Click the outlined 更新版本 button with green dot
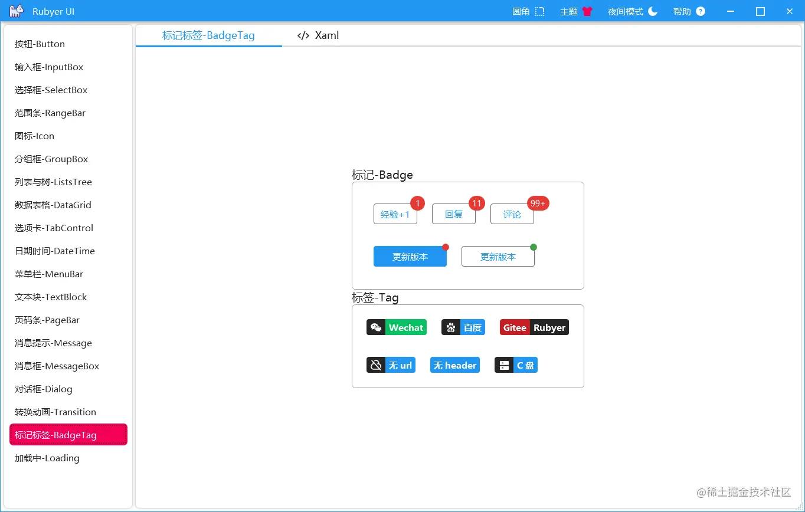Image resolution: width=805 pixels, height=512 pixels. click(498, 256)
